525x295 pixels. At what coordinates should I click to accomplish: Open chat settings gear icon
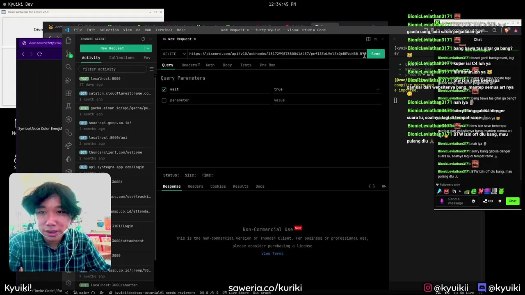point(500,201)
